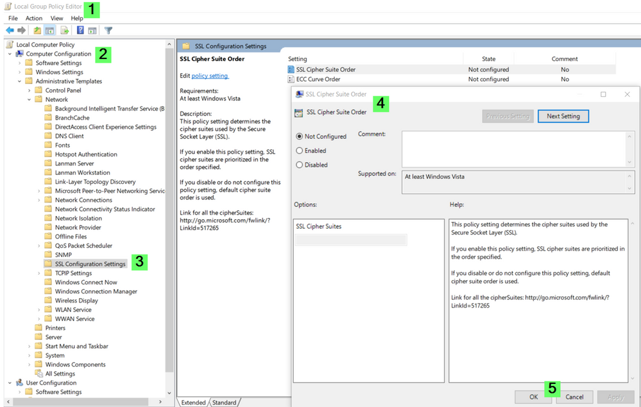Collapse the Network folder in the tree
Viewport: 641px width, 407px height.
tap(28, 99)
